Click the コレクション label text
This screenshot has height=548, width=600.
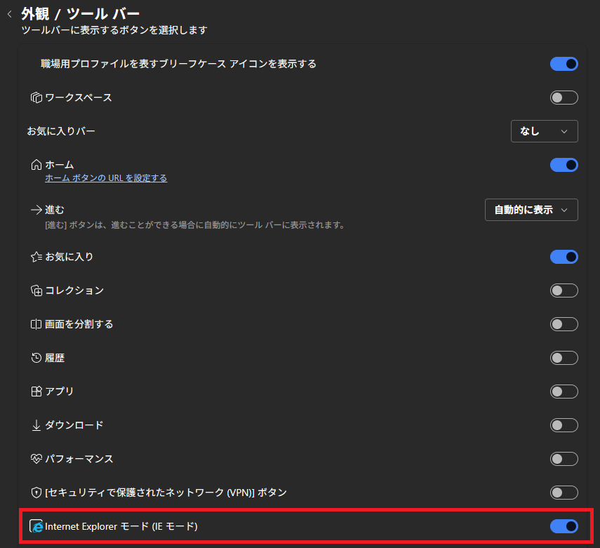pos(74,290)
